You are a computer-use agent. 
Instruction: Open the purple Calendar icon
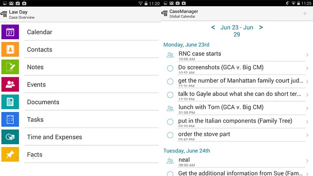[x=10, y=32]
